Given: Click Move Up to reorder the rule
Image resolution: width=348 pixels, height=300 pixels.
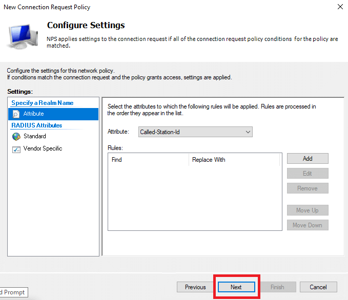Looking at the screenshot, I should [307, 210].
